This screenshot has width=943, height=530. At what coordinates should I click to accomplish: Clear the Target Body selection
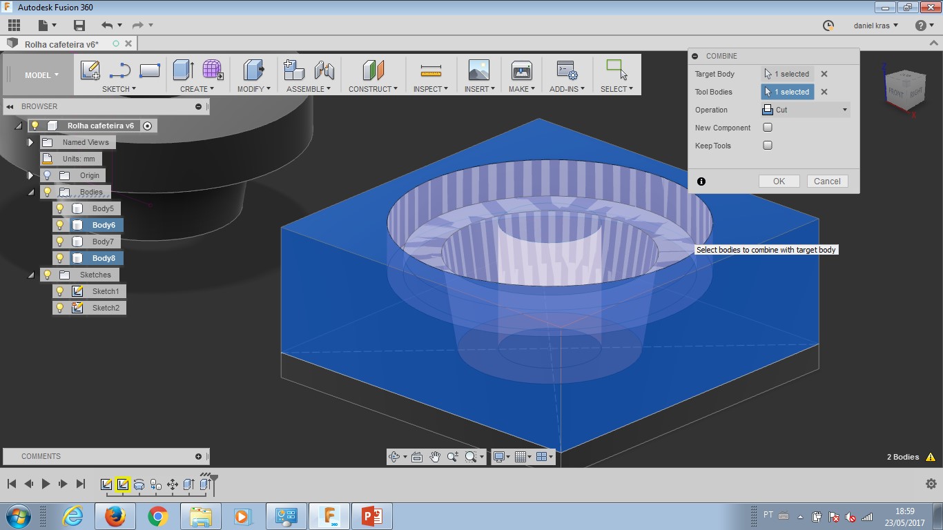click(824, 74)
